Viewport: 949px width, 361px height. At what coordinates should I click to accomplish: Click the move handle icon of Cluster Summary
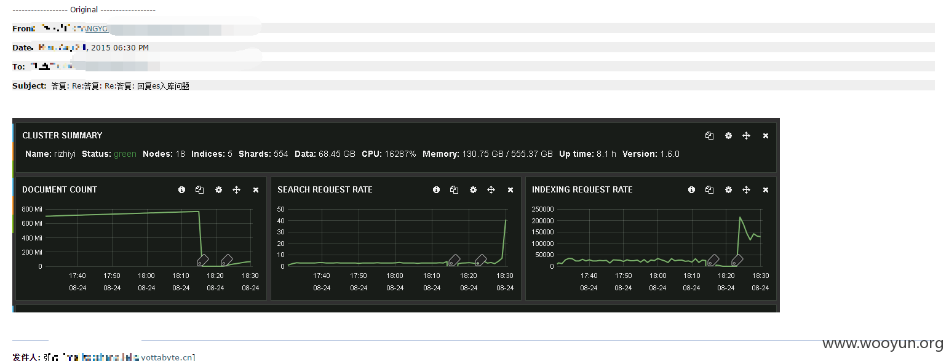pos(746,136)
